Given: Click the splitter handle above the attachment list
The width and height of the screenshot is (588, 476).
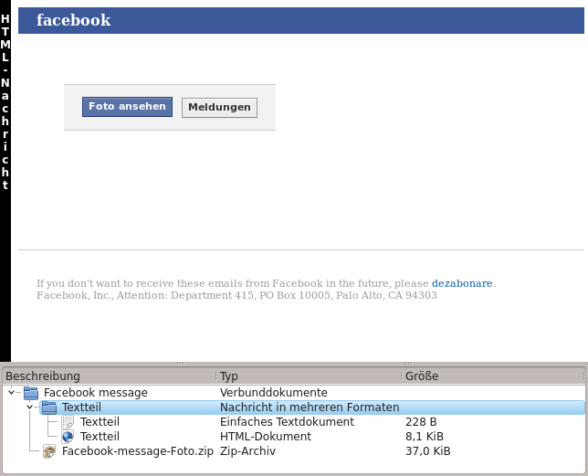Looking at the screenshot, I should pyautogui.click(x=294, y=363).
